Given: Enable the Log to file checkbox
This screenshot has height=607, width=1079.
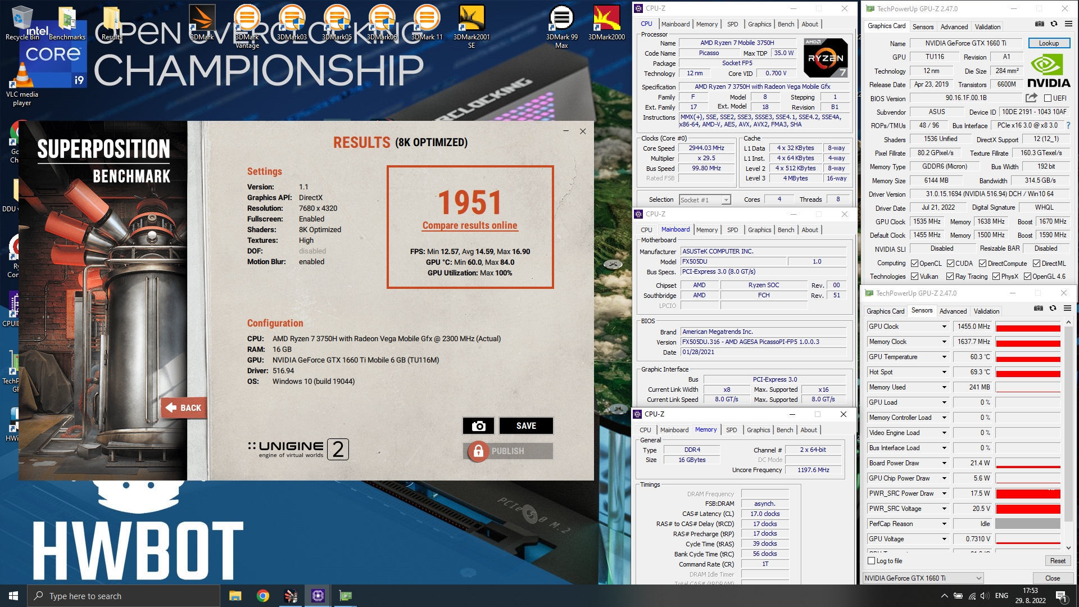Looking at the screenshot, I should [x=872, y=561].
